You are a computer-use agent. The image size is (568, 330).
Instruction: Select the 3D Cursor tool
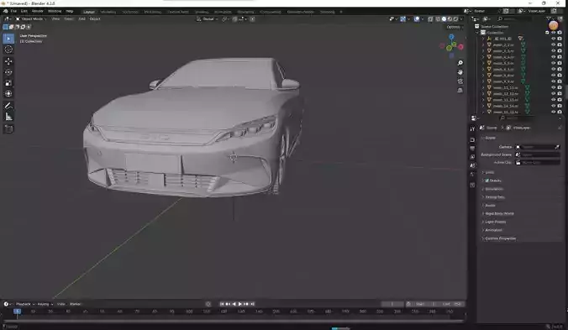coord(8,50)
